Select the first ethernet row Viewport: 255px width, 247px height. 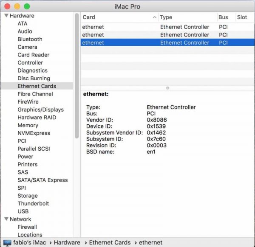pos(167,27)
